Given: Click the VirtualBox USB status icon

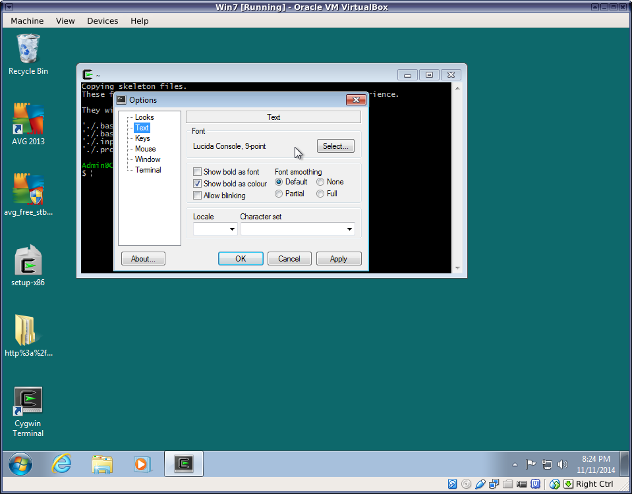Looking at the screenshot, I should 480,484.
